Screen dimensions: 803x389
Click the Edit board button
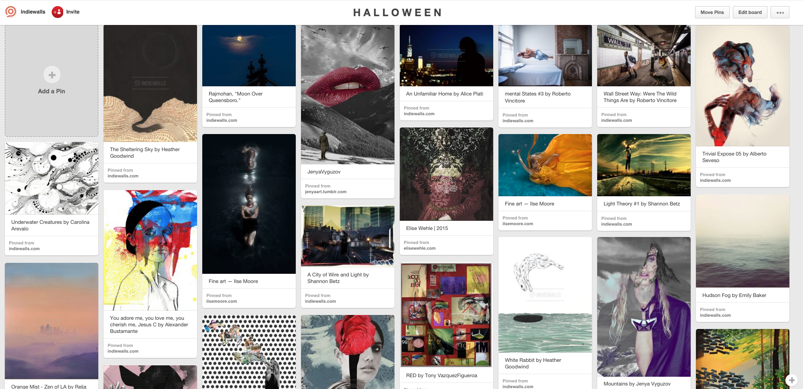point(749,12)
